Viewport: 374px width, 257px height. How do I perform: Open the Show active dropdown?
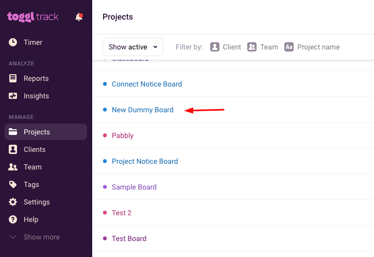(133, 47)
